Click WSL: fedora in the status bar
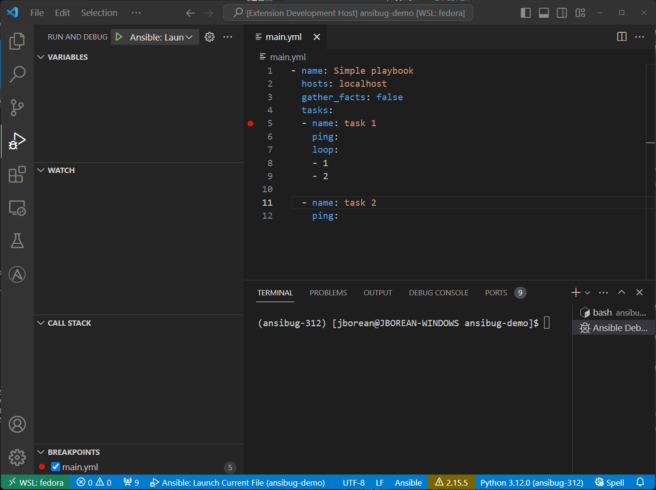This screenshot has height=490, width=656. tap(35, 482)
